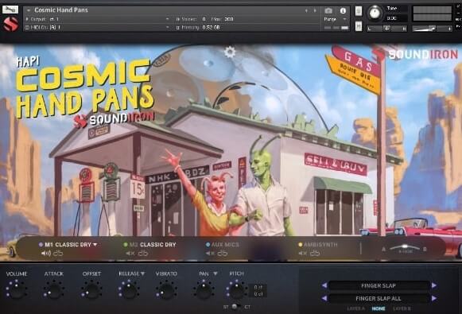Click the load/purge icon under M1 Classic Dry
Image resolution: width=462 pixels, height=314 pixels.
(x=58, y=253)
